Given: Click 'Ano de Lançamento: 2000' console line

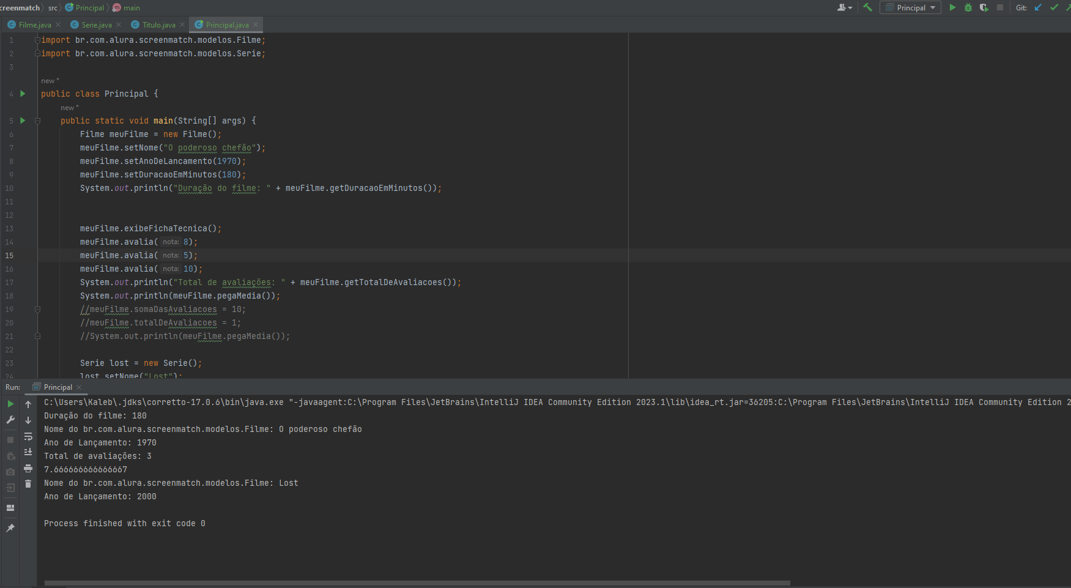Looking at the screenshot, I should tap(100, 496).
